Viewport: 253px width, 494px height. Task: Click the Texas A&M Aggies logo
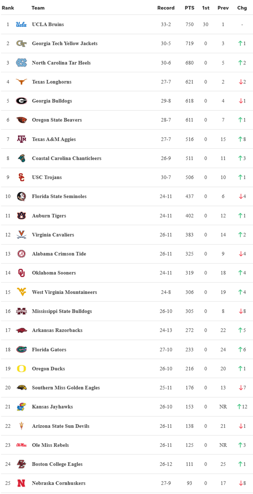click(x=21, y=139)
